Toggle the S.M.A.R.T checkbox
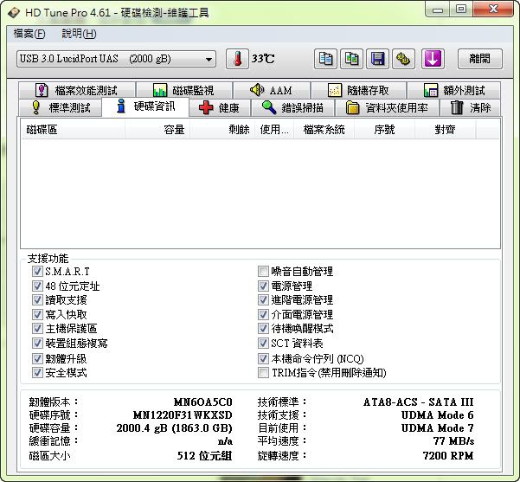Screen dimensions: 520x482 click(37, 272)
